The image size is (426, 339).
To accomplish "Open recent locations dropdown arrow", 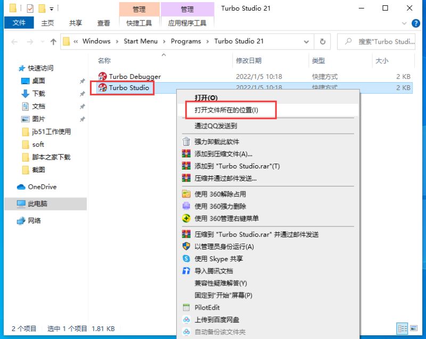I will point(42,42).
